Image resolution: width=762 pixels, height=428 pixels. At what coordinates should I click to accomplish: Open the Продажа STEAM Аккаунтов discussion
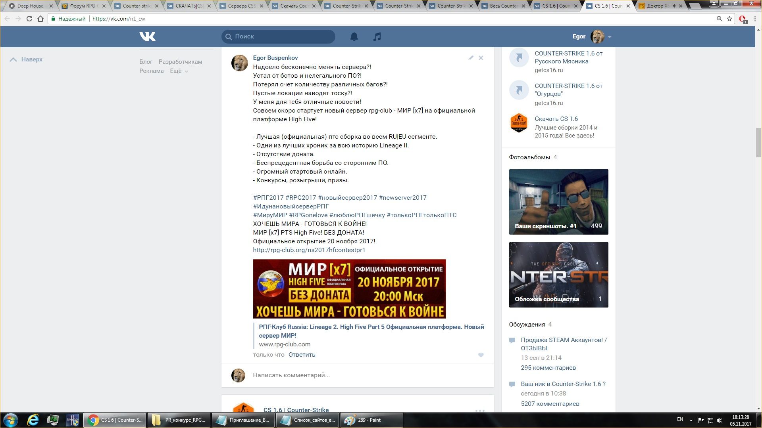coord(564,344)
